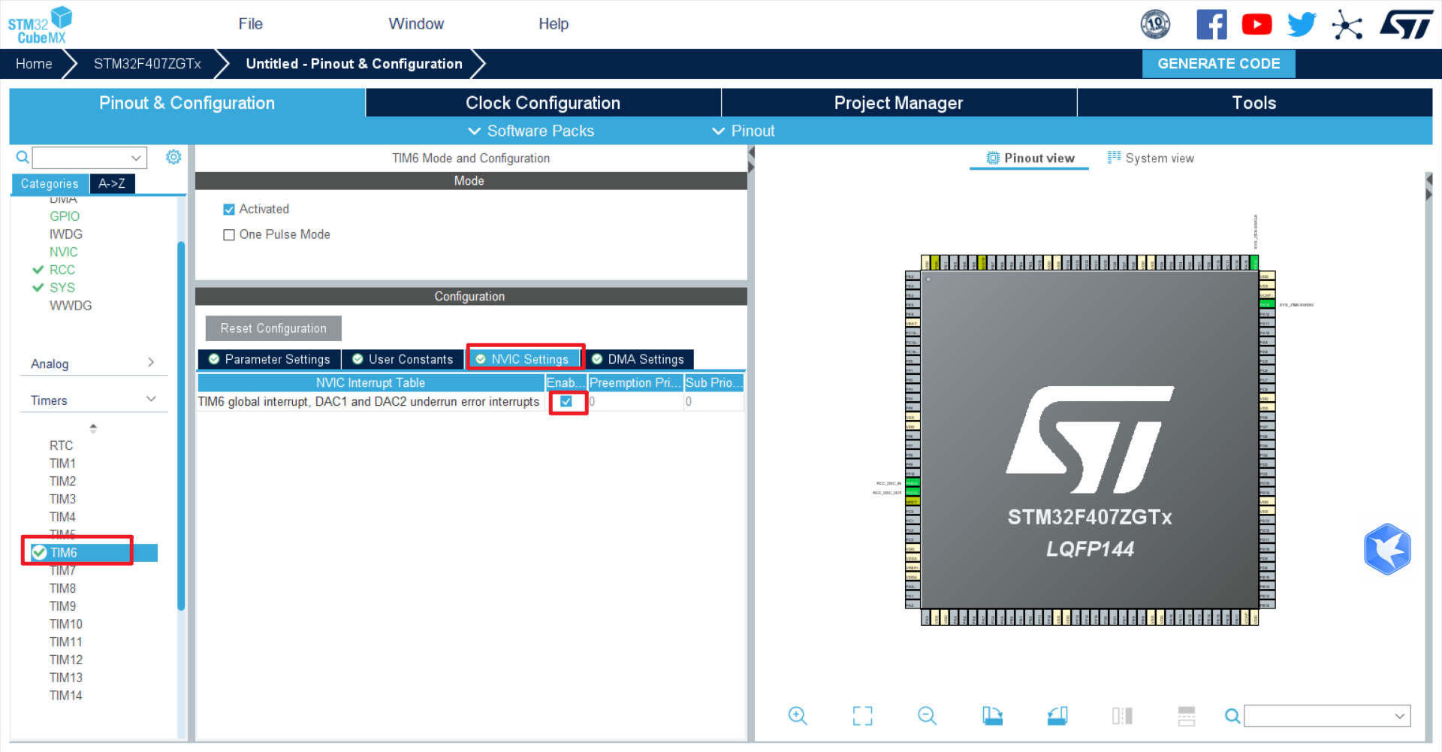Zoom in on the pinout view
Screen dimensions: 1442x752
pyautogui.click(x=798, y=716)
